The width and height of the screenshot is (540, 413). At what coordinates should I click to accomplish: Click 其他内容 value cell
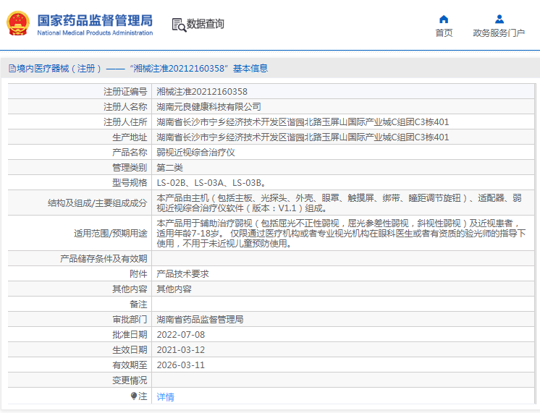[x=174, y=289]
